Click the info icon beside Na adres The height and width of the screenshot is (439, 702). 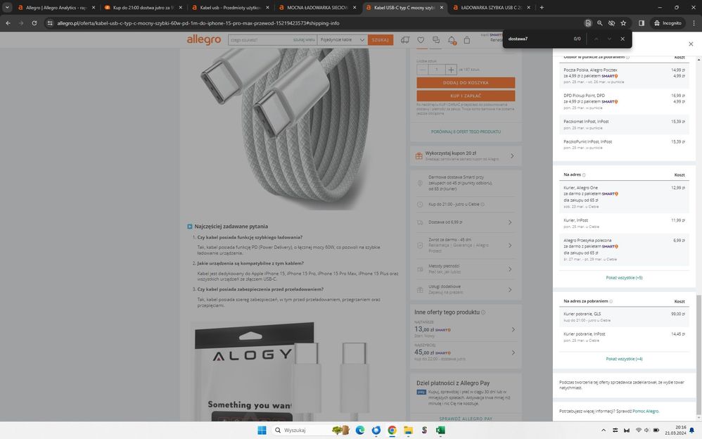(584, 174)
